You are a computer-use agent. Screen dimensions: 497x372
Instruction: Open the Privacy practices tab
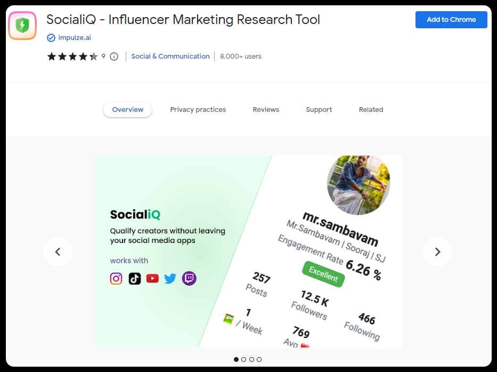tap(198, 110)
